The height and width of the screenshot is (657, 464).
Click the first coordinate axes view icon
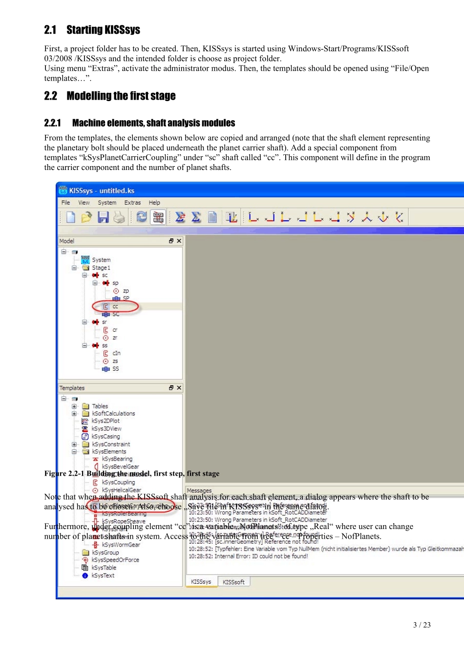253,217
